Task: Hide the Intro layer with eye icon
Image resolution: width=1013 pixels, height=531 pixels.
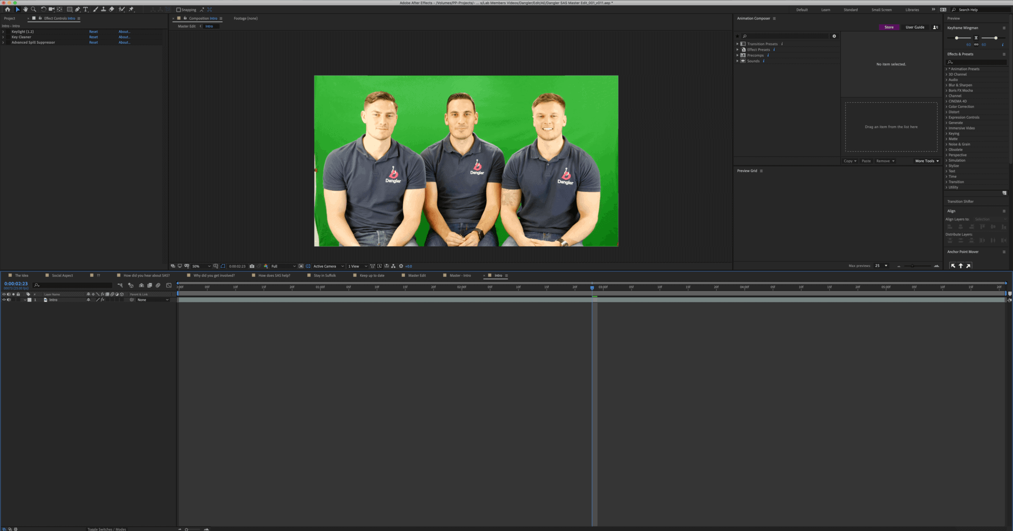Action: tap(4, 300)
